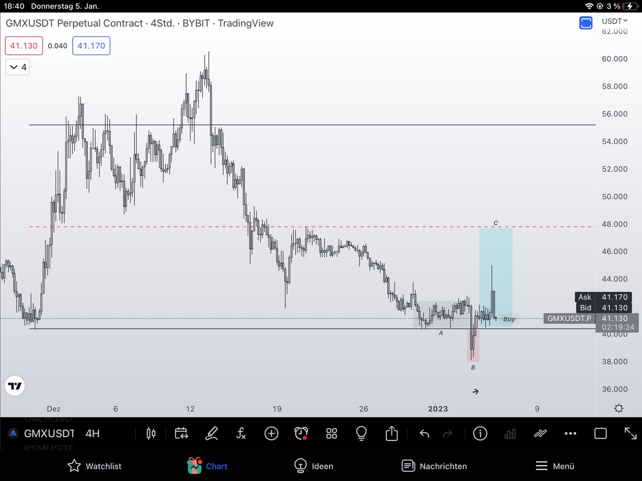Redo the chart action
The image size is (642, 481).
448,433
